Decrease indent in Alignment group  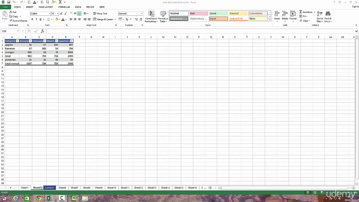(85, 19)
